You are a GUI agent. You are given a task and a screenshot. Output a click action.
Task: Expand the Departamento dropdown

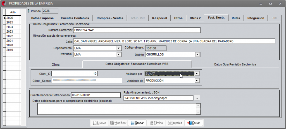click(x=119, y=48)
